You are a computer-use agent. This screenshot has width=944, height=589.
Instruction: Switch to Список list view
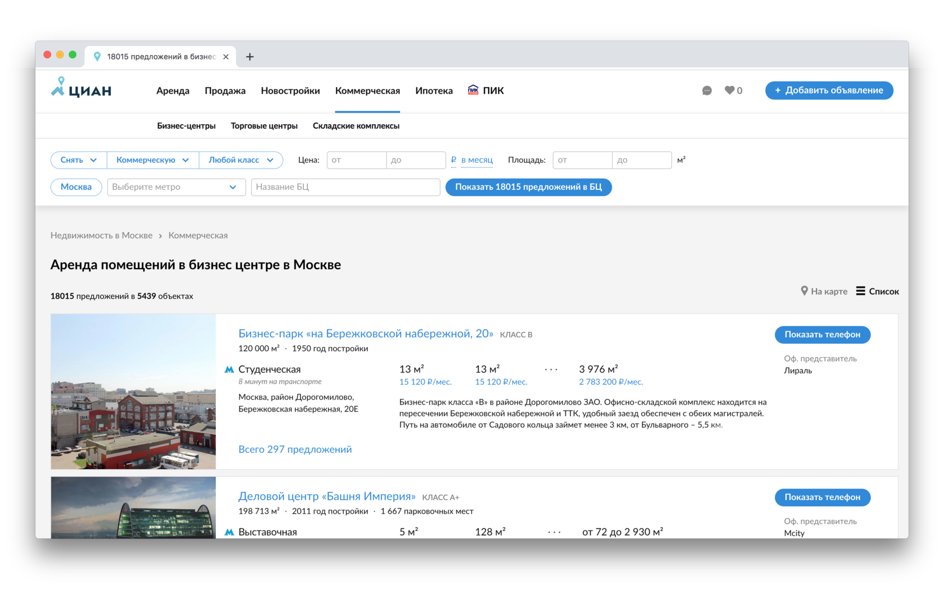point(878,291)
